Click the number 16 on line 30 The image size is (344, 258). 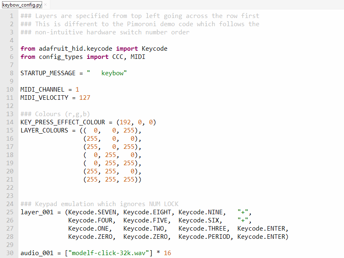tap(168, 253)
